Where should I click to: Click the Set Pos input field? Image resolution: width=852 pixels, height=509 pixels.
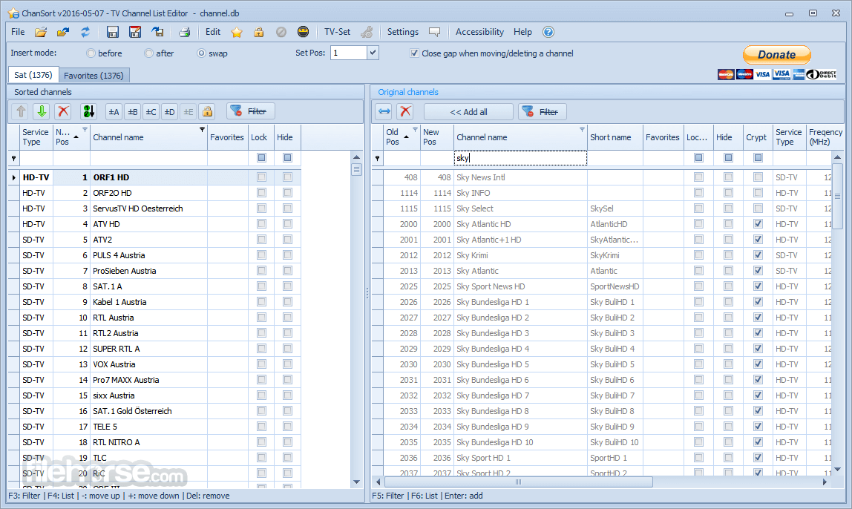click(x=349, y=53)
